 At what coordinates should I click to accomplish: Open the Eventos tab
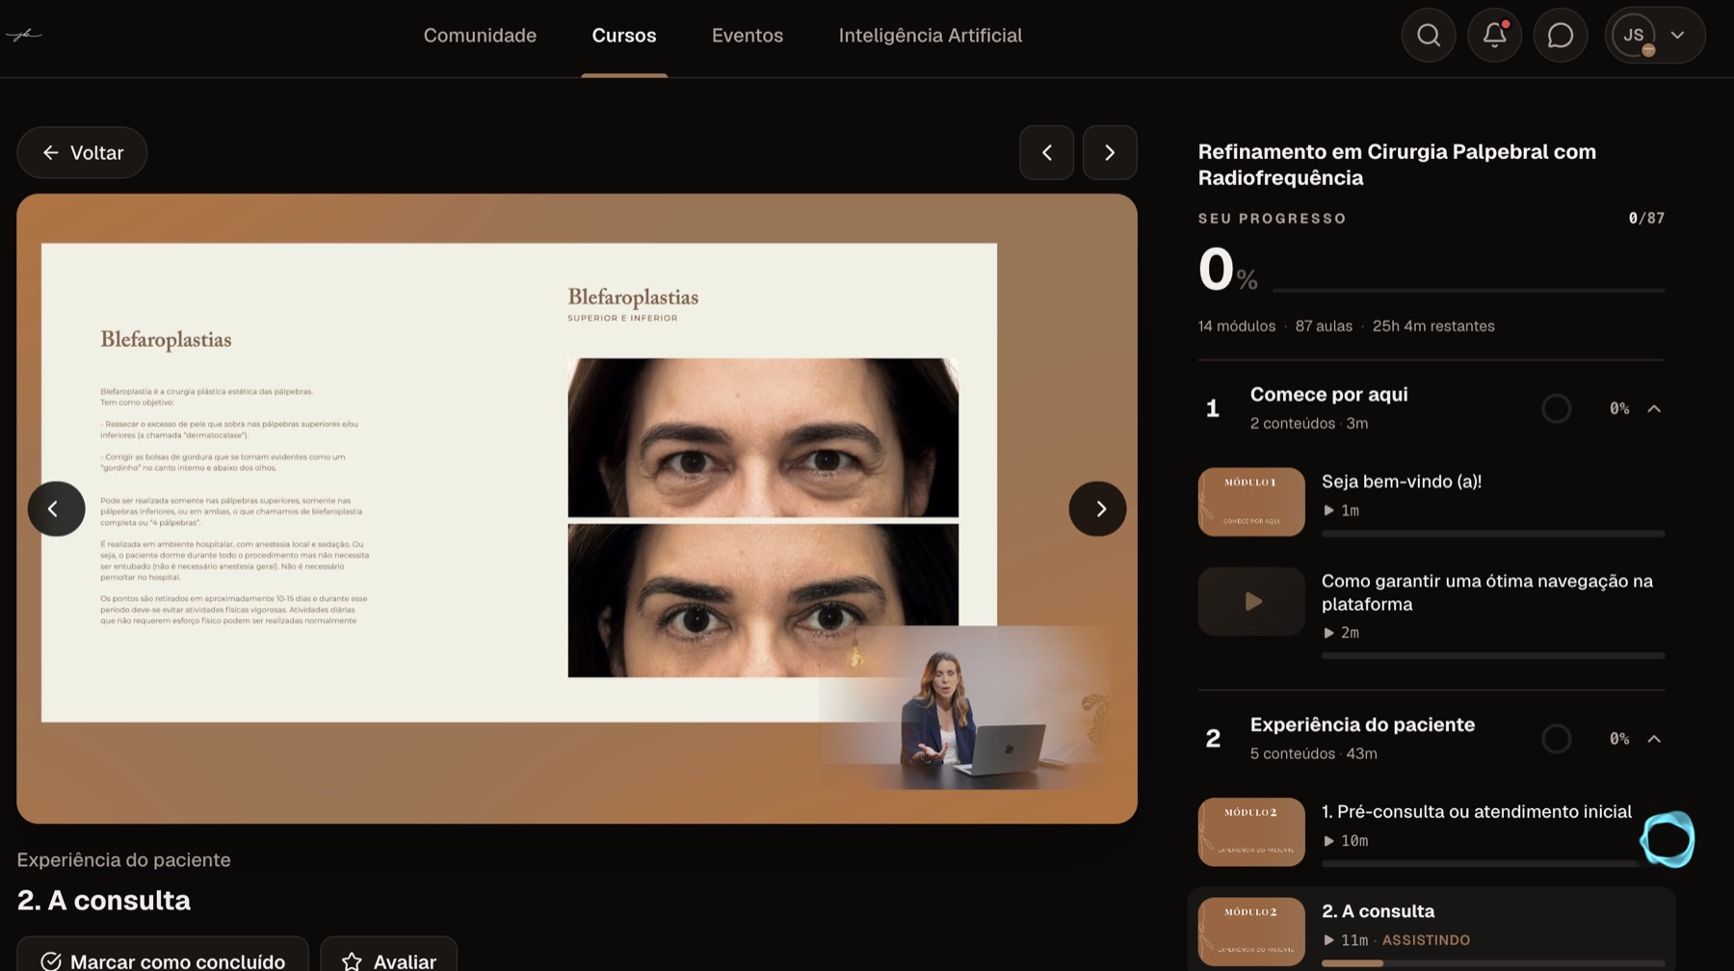748,36
